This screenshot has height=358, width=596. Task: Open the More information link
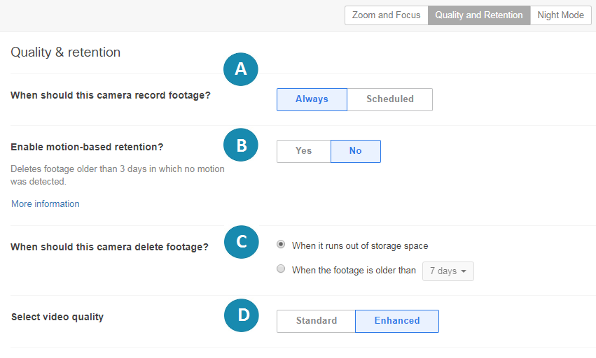click(x=46, y=204)
